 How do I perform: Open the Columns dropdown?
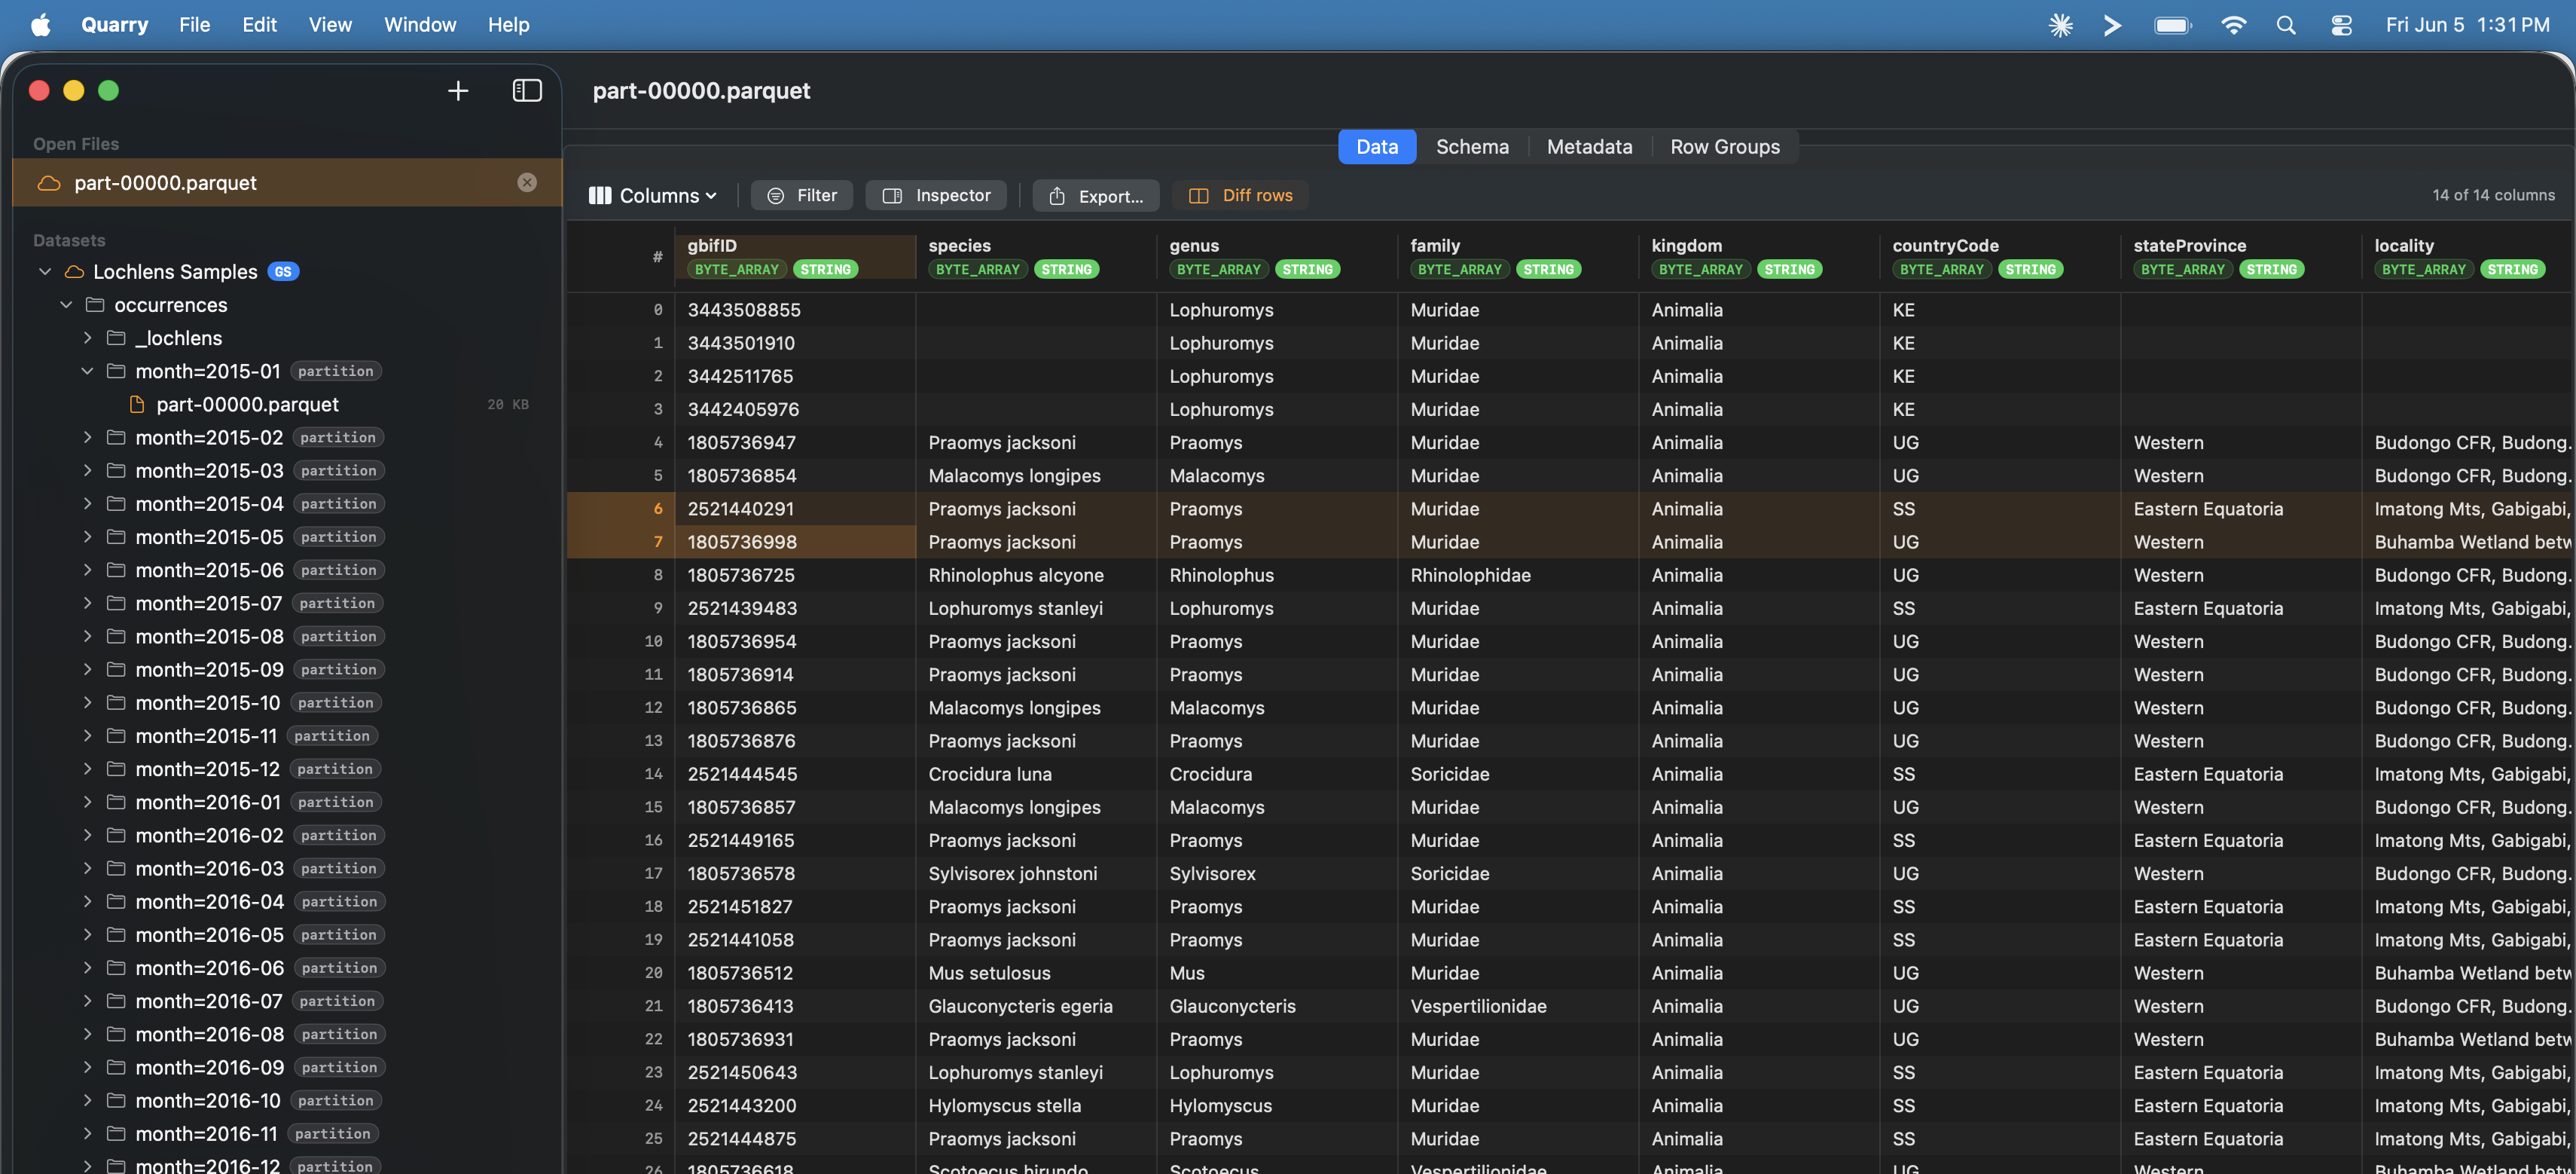[653, 195]
